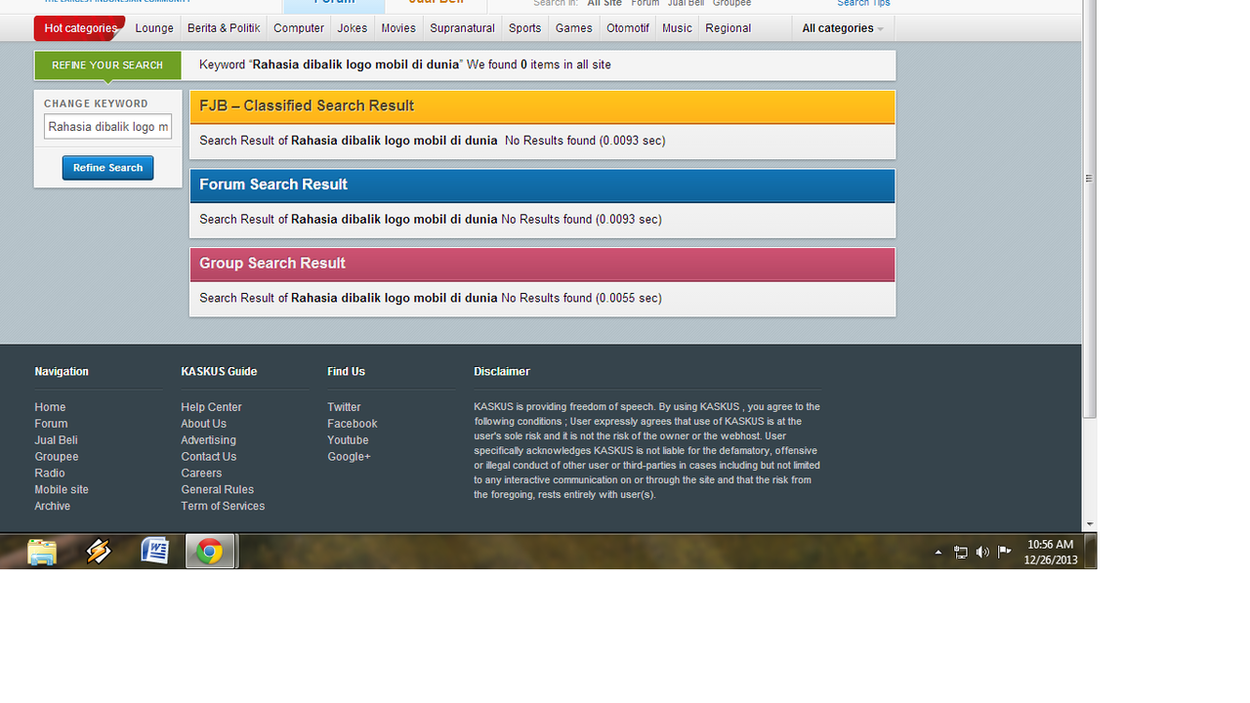1250x703 pixels.
Task: Open Windows Explorer from the taskbar
Action: [42, 552]
